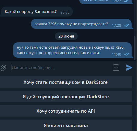Select 'Хочу сотрудничать по API' option
Image resolution: width=137 pixels, height=131 pixels.
click(66, 111)
